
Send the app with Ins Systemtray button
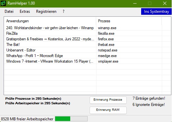[x=157, y=11]
